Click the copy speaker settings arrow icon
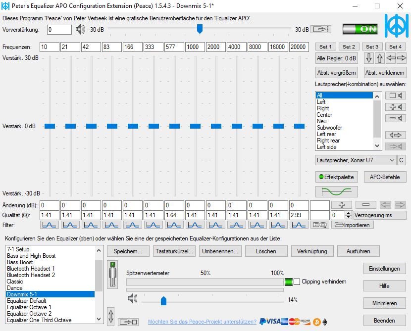411x331 pixels. [396, 135]
